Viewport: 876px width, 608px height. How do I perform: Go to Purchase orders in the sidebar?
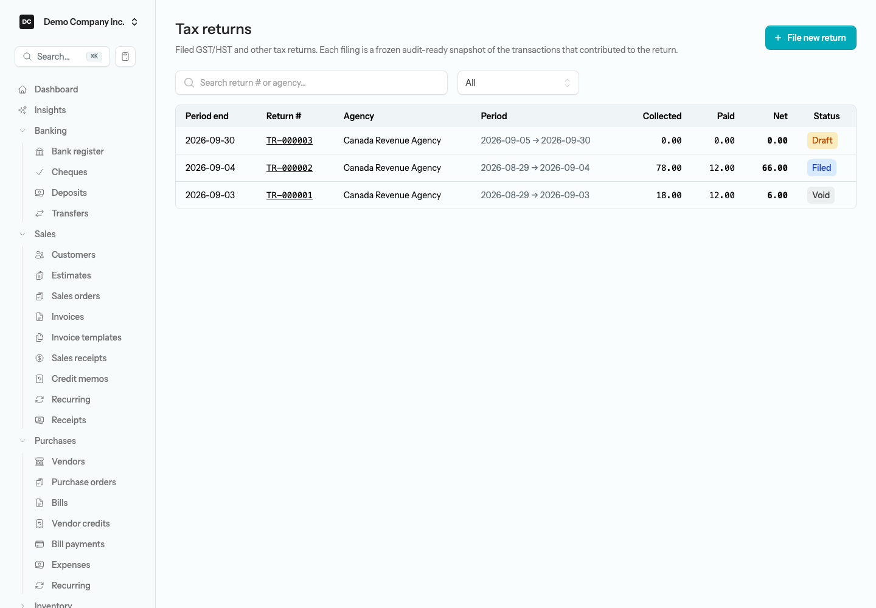click(x=84, y=482)
